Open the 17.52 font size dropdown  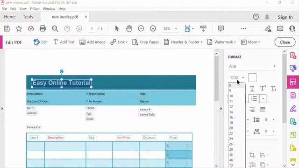243,77
